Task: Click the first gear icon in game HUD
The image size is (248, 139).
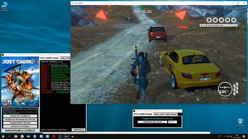Action: pyautogui.click(x=209, y=20)
